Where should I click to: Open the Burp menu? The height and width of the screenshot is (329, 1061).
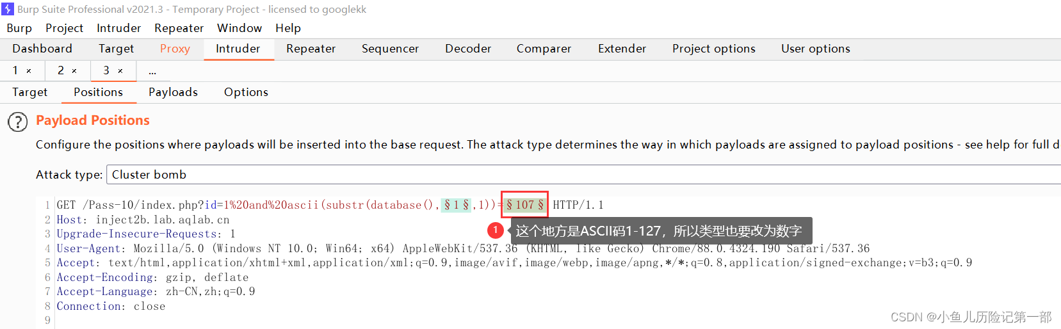click(19, 28)
